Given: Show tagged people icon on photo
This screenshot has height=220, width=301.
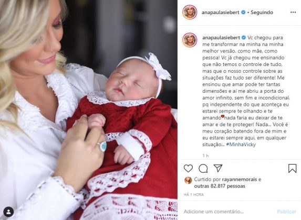Looking at the screenshot, I should point(8,212).
